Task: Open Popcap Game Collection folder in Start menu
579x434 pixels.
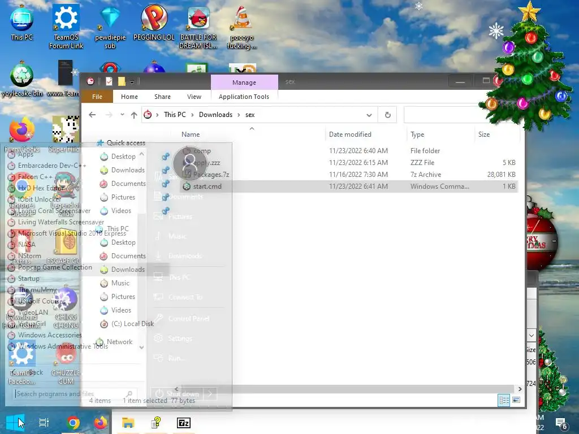Action: pyautogui.click(x=55, y=267)
